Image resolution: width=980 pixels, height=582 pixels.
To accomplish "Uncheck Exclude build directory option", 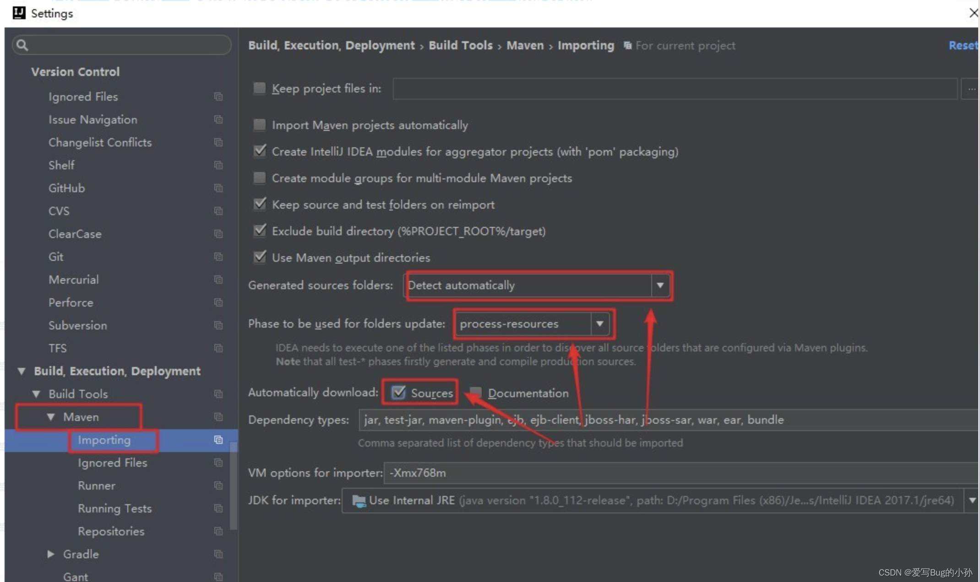I will tap(260, 231).
